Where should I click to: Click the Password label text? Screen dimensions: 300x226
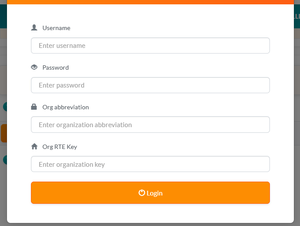[x=55, y=67]
